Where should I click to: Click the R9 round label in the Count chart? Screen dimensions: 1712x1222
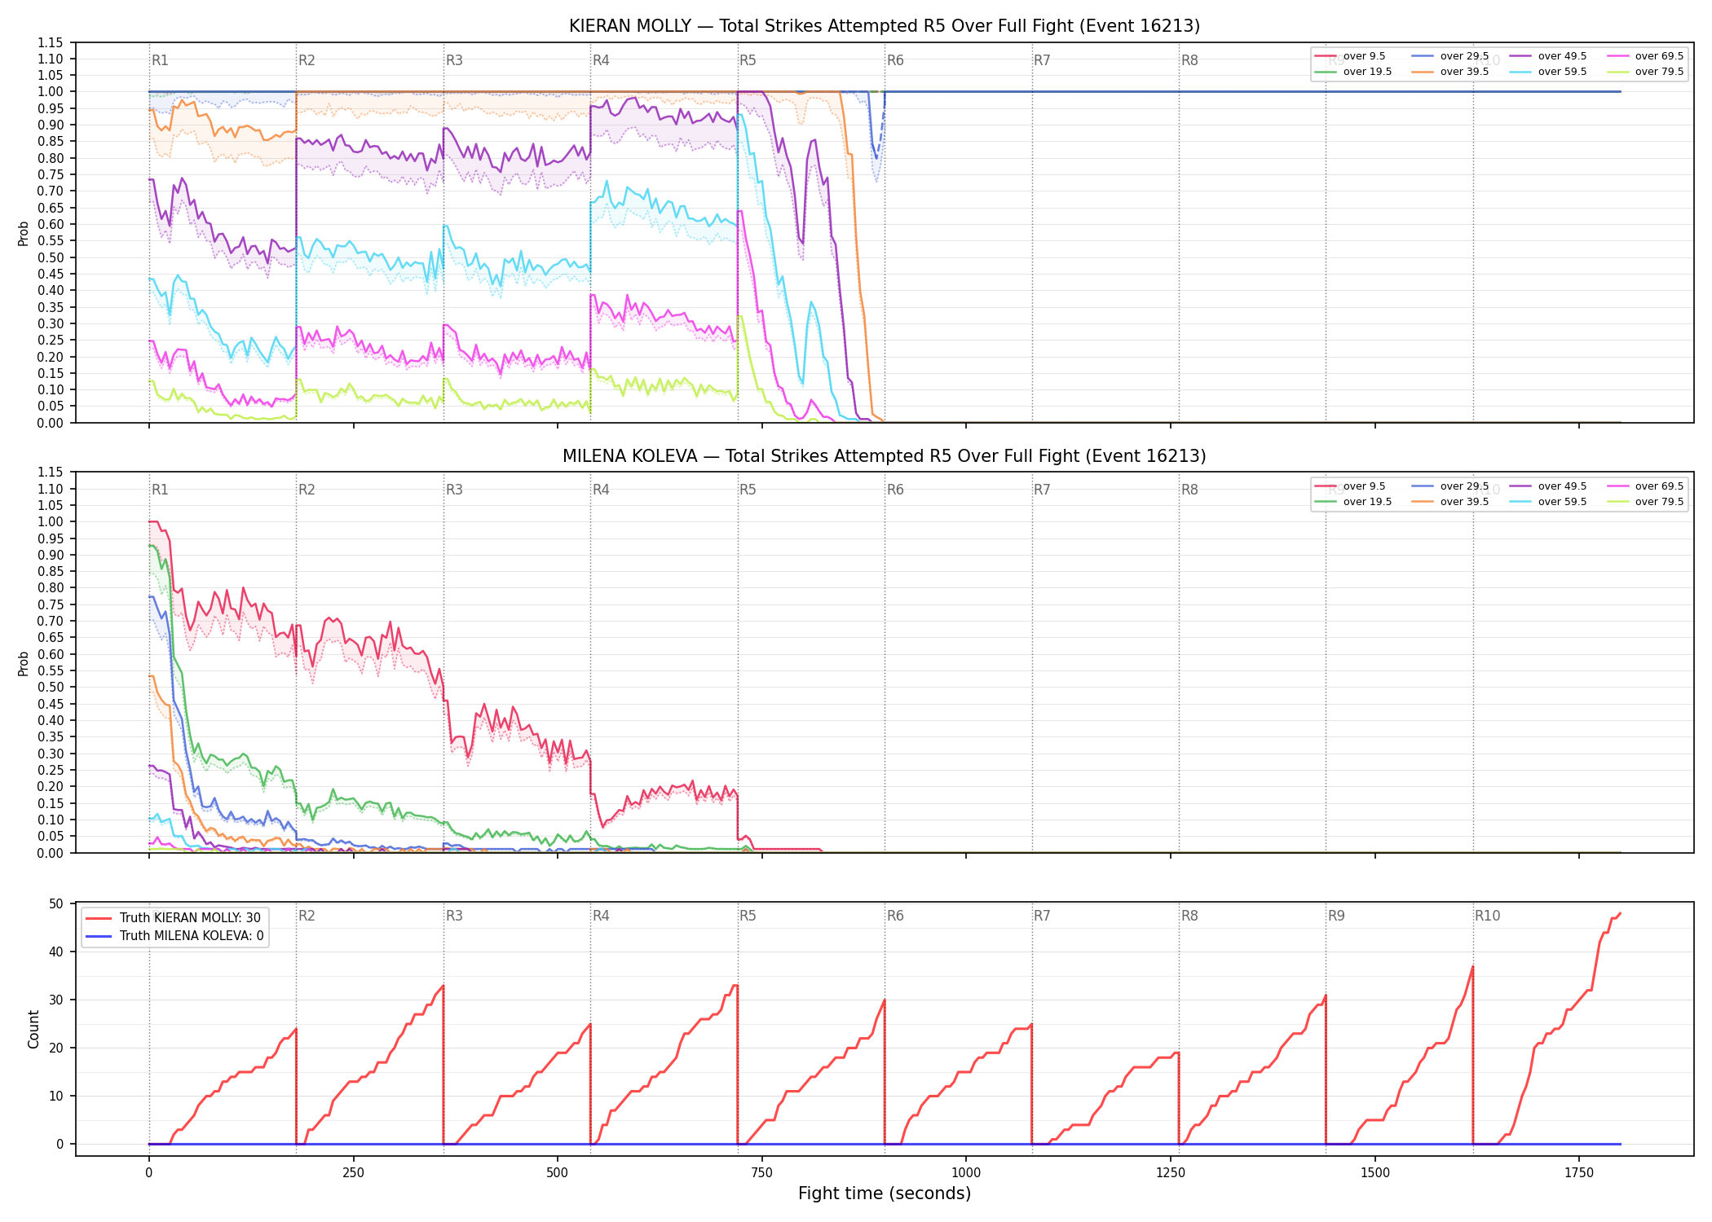point(1336,916)
